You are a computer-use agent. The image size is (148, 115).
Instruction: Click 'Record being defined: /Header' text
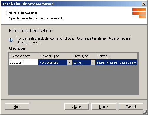coord(31,31)
